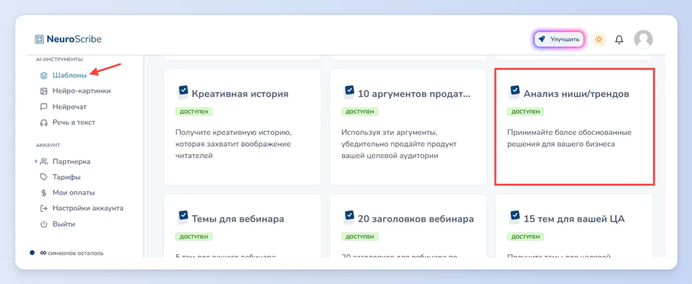Open the user avatar menu
Viewport: 692px width, 284px height.
(643, 39)
